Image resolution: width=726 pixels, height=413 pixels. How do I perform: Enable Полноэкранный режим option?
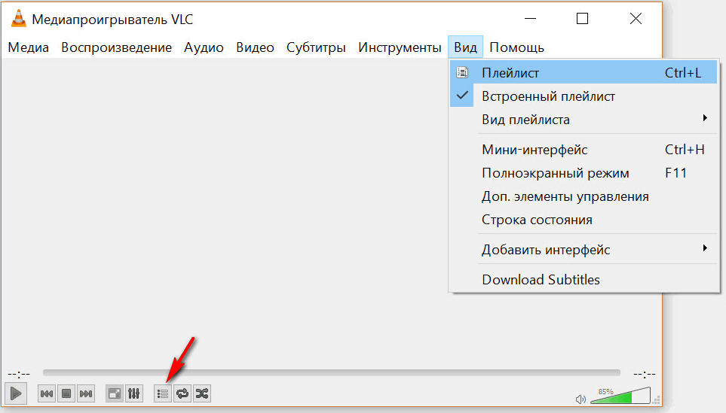click(x=584, y=173)
